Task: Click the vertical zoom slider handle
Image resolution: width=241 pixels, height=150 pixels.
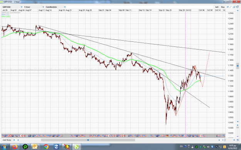Action: (238, 128)
